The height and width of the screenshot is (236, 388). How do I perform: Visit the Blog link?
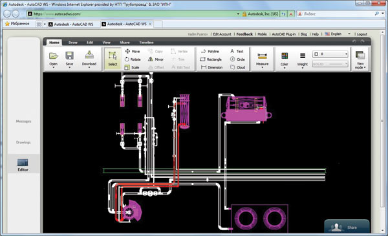click(x=304, y=34)
